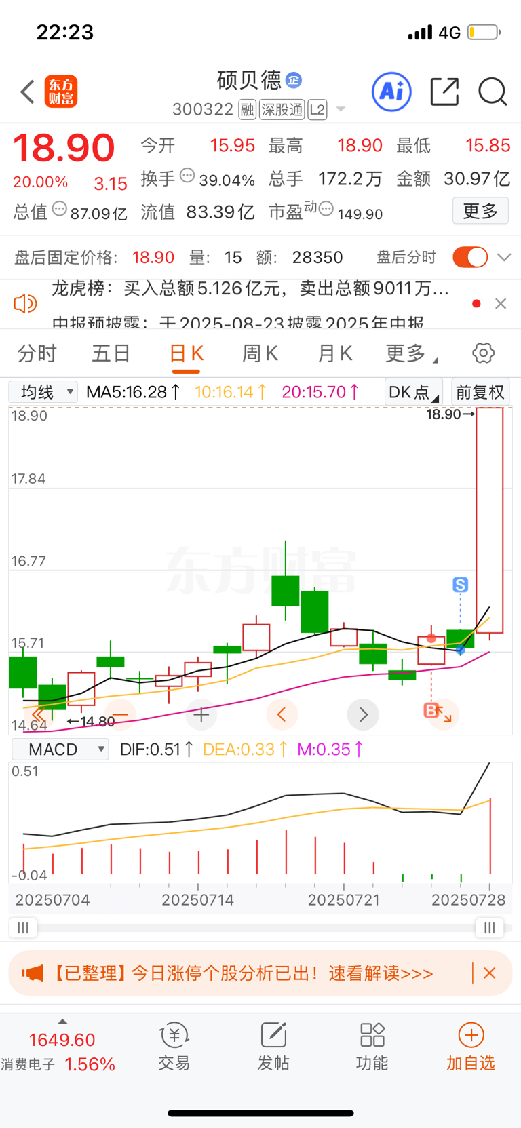521x1128 pixels.
Task: Open DK点 dropdown
Action: pos(414,392)
